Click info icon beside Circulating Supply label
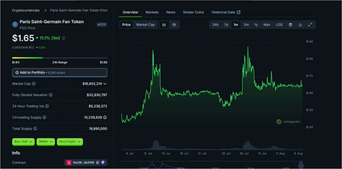Image resolution: width=342 pixels, height=169 pixels. [x=44, y=117]
